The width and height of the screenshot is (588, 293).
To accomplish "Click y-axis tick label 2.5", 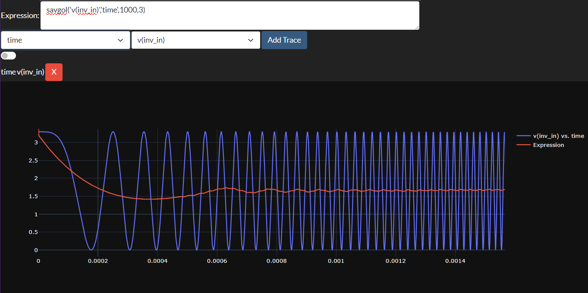I will pyautogui.click(x=33, y=160).
